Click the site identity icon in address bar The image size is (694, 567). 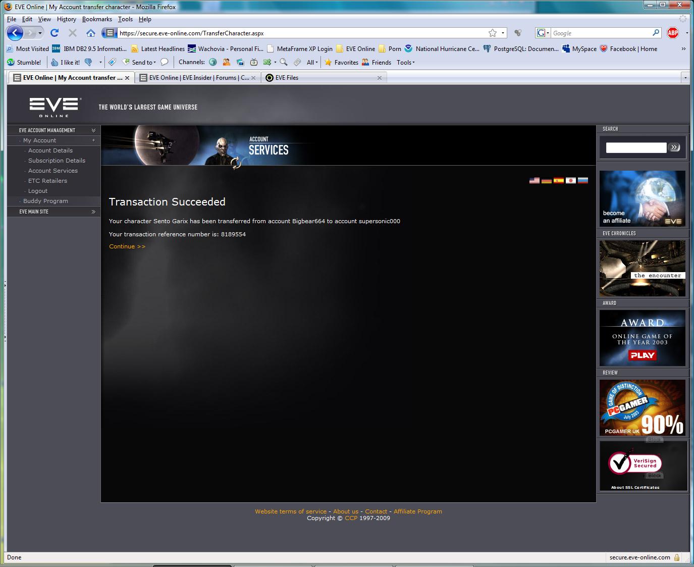[109, 33]
